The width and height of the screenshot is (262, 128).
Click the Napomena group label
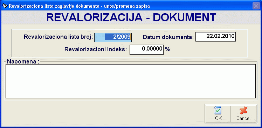23,62
